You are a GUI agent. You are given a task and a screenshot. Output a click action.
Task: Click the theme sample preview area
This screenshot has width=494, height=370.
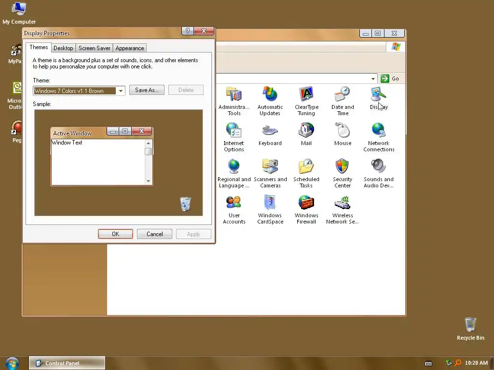click(x=119, y=163)
